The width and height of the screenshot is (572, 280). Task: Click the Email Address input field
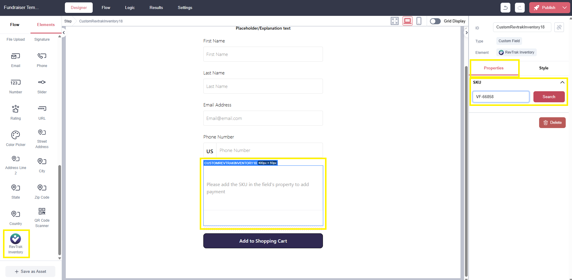[x=263, y=118]
